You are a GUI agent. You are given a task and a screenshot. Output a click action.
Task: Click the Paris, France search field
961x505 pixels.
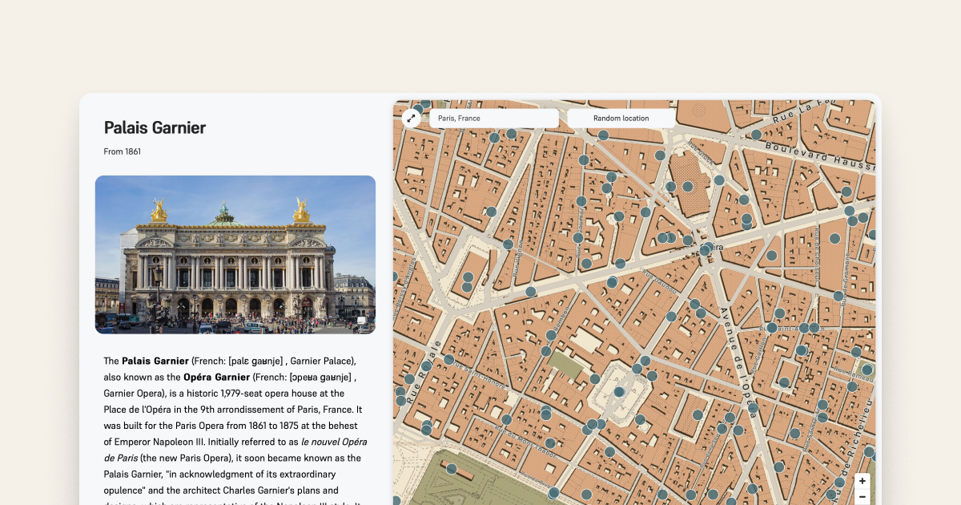tap(494, 118)
